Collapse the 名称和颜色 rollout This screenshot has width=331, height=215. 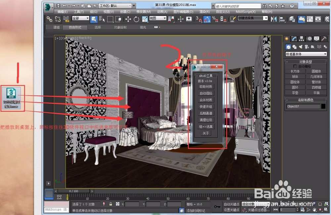306,100
